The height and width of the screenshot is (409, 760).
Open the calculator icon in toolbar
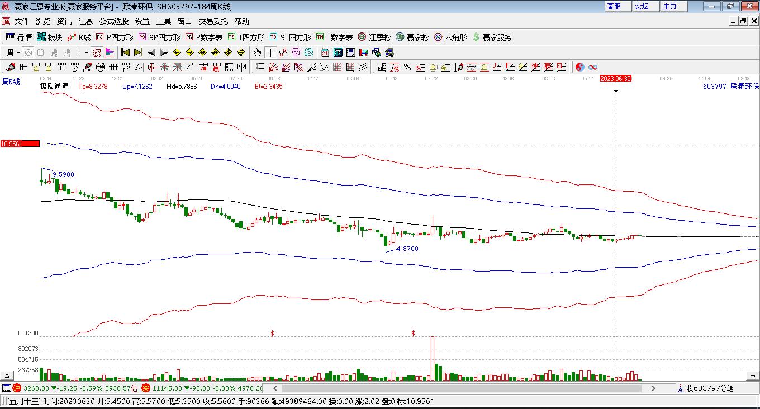[x=338, y=53]
